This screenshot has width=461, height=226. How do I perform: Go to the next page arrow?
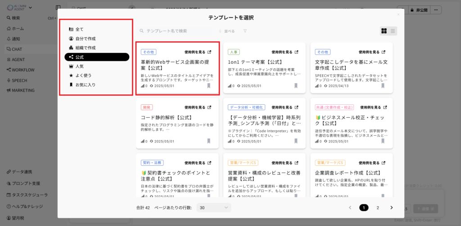pyautogui.click(x=391, y=208)
